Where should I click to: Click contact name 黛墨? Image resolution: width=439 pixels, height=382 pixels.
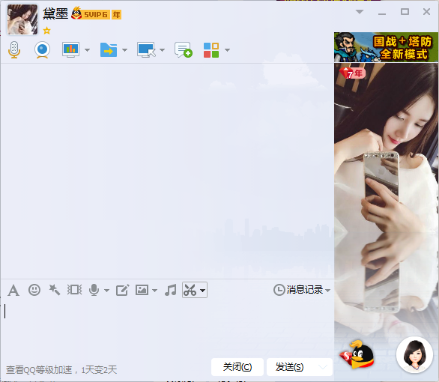pos(55,13)
